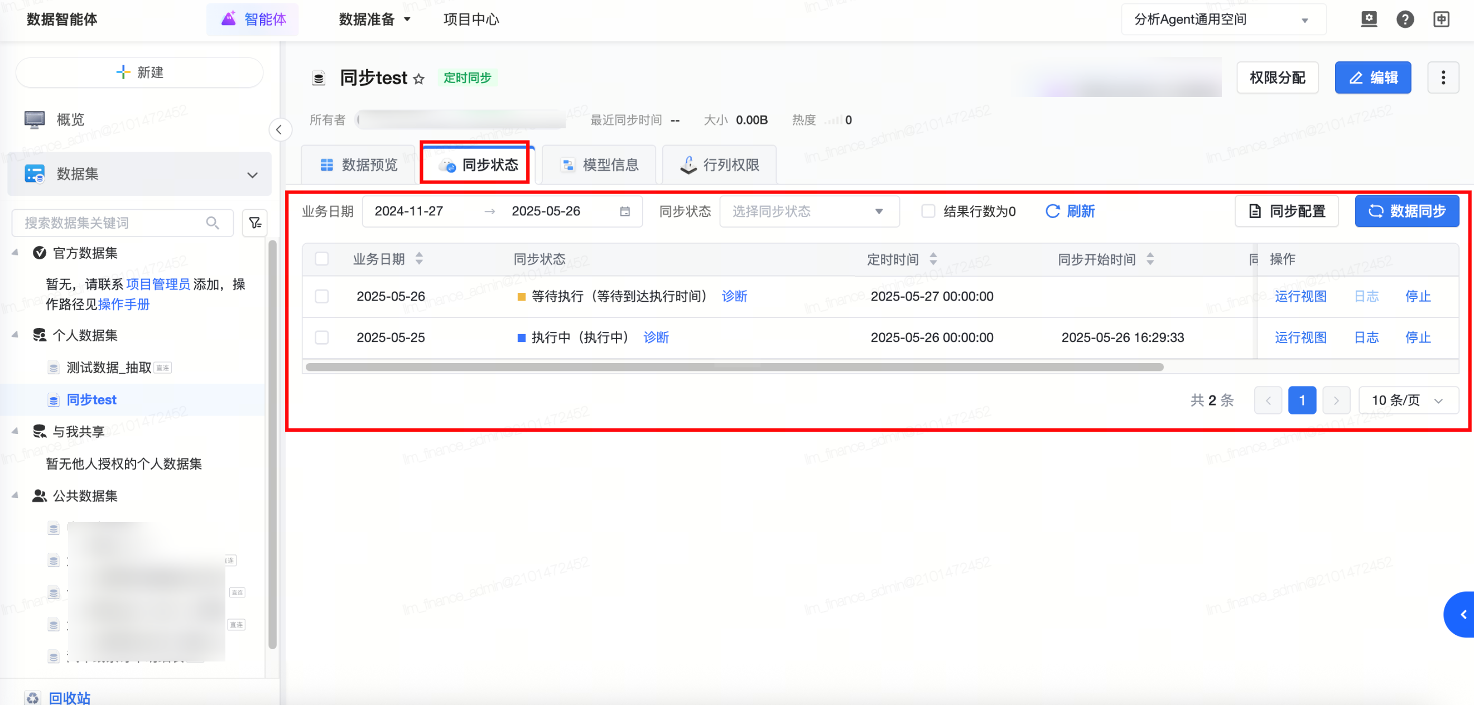Click the search magnifier in dataset search
This screenshot has height=705, width=1474.
tap(213, 223)
